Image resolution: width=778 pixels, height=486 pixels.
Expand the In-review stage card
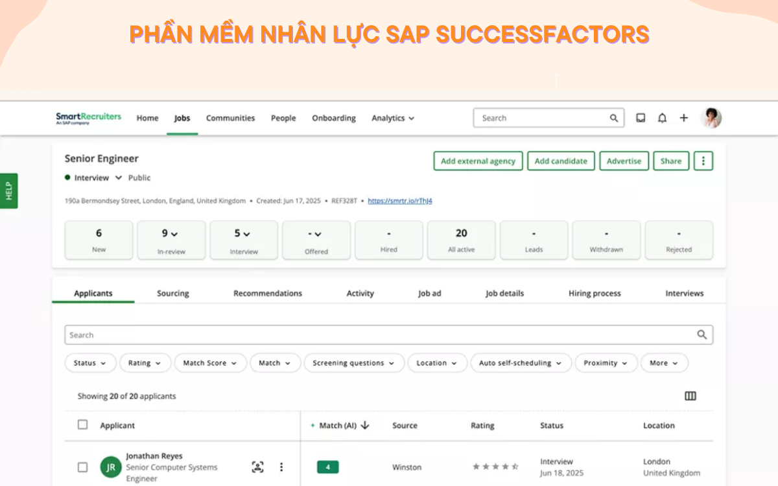(x=171, y=240)
